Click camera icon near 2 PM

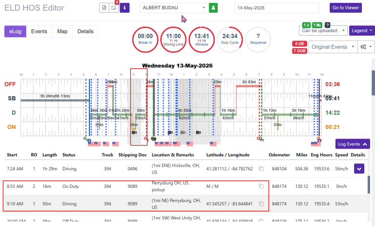tap(198, 132)
